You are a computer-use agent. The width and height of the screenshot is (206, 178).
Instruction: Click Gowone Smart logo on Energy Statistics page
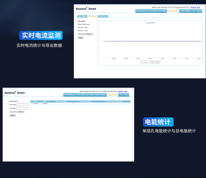14,93
